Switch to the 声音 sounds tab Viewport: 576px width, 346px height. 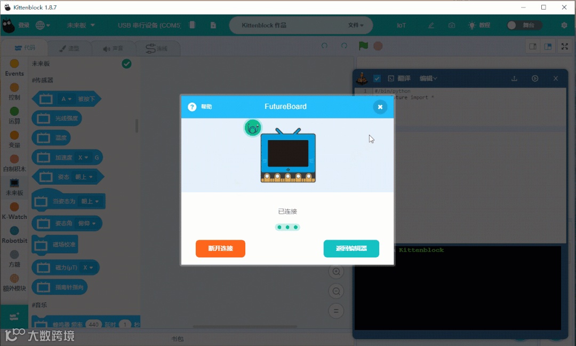pos(113,48)
